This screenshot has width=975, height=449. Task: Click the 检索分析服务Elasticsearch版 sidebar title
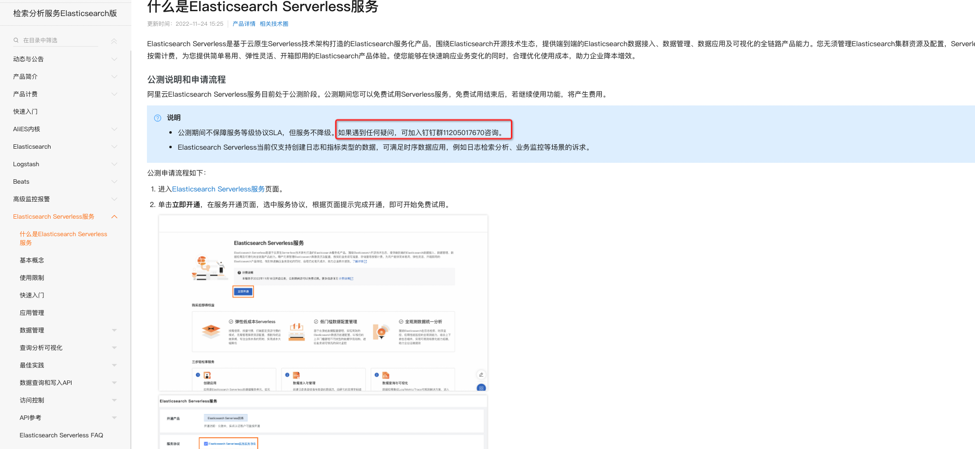(65, 14)
